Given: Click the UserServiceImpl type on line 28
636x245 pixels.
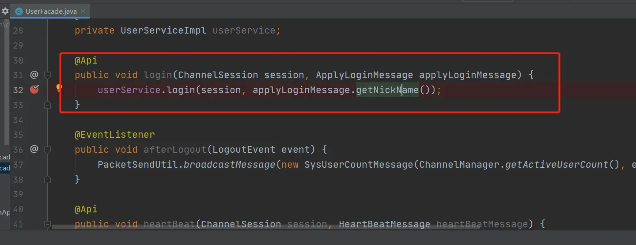Looking at the screenshot, I should coord(163,30).
